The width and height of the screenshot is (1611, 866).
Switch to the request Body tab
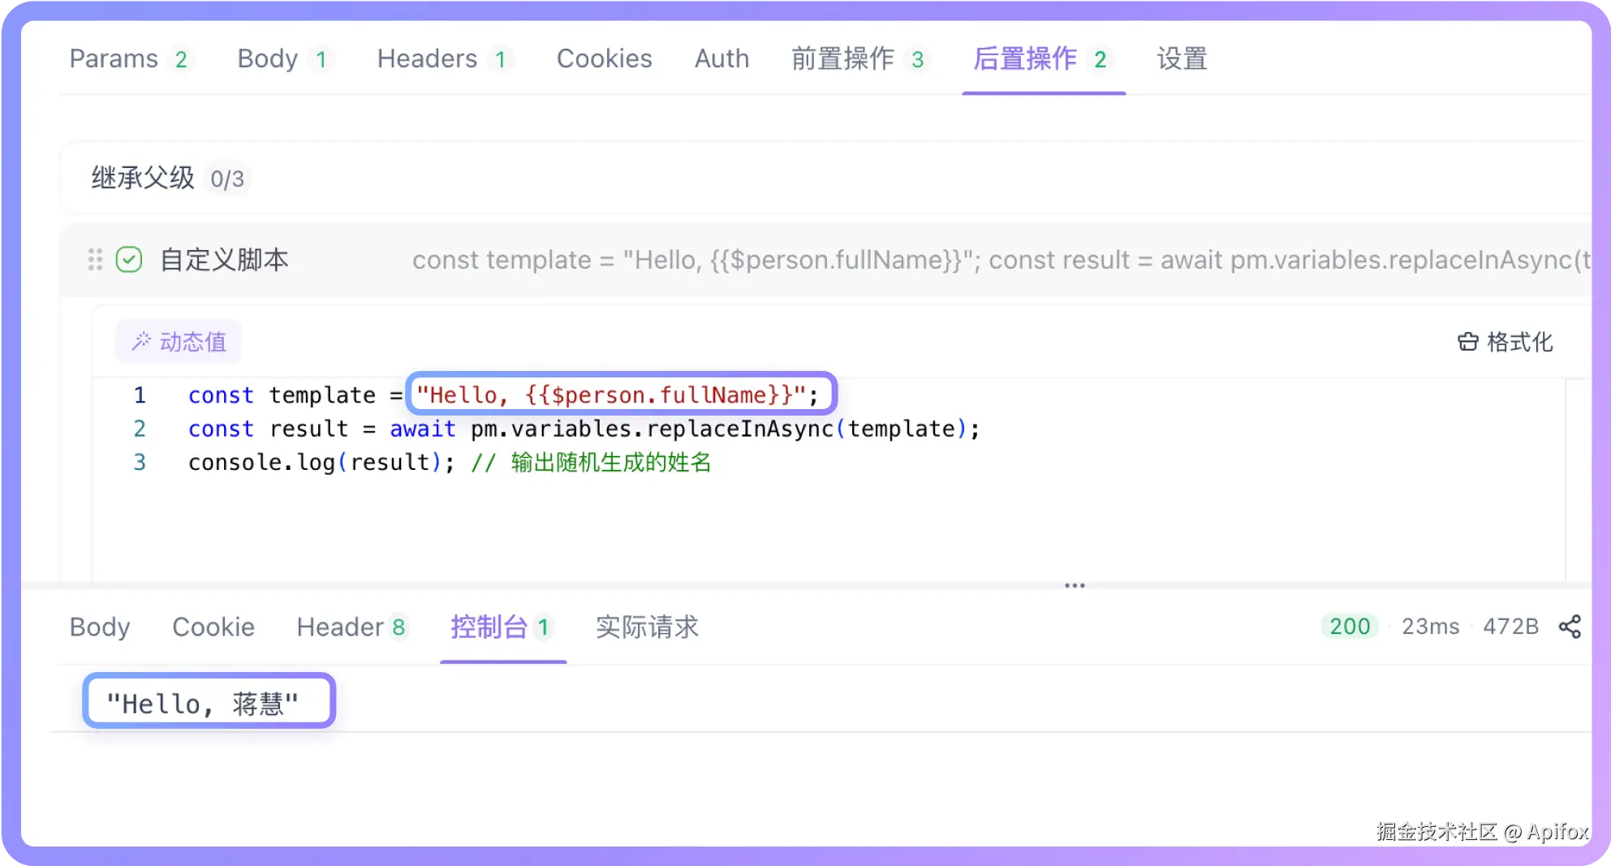click(285, 58)
